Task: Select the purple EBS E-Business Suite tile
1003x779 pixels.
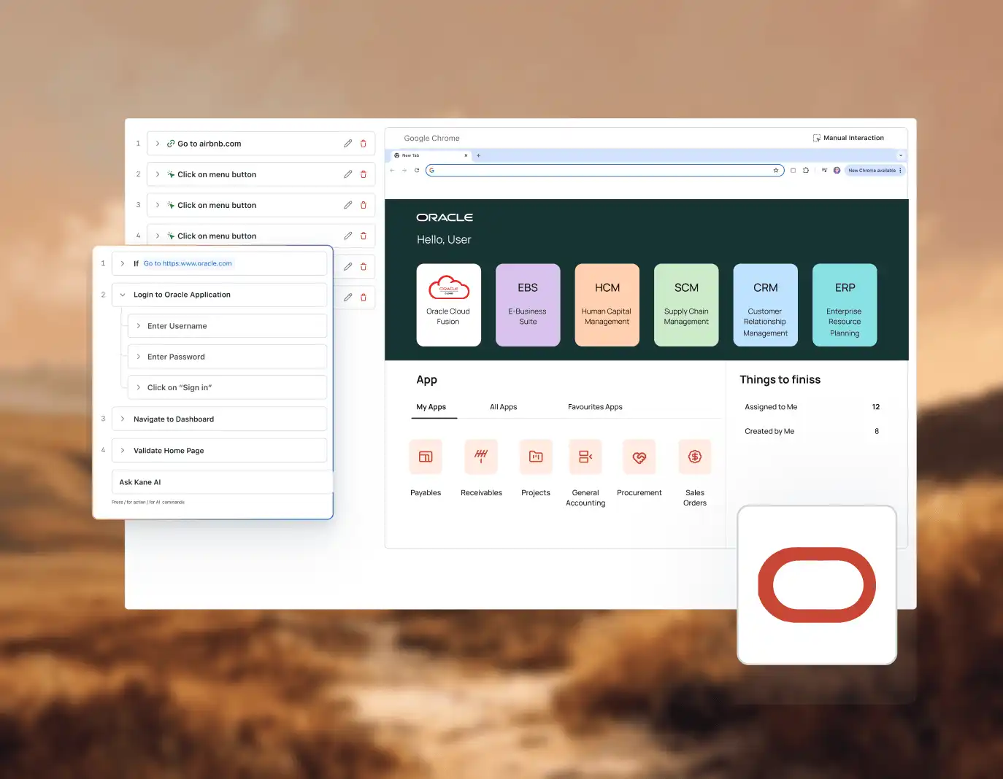Action: pyautogui.click(x=528, y=305)
